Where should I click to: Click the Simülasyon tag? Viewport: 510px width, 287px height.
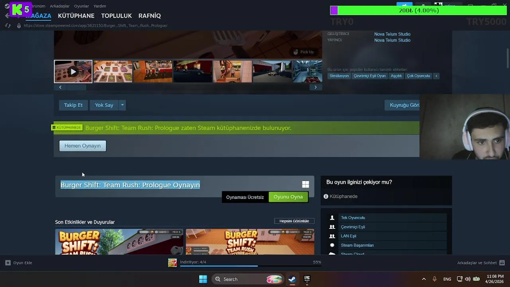[x=339, y=76]
